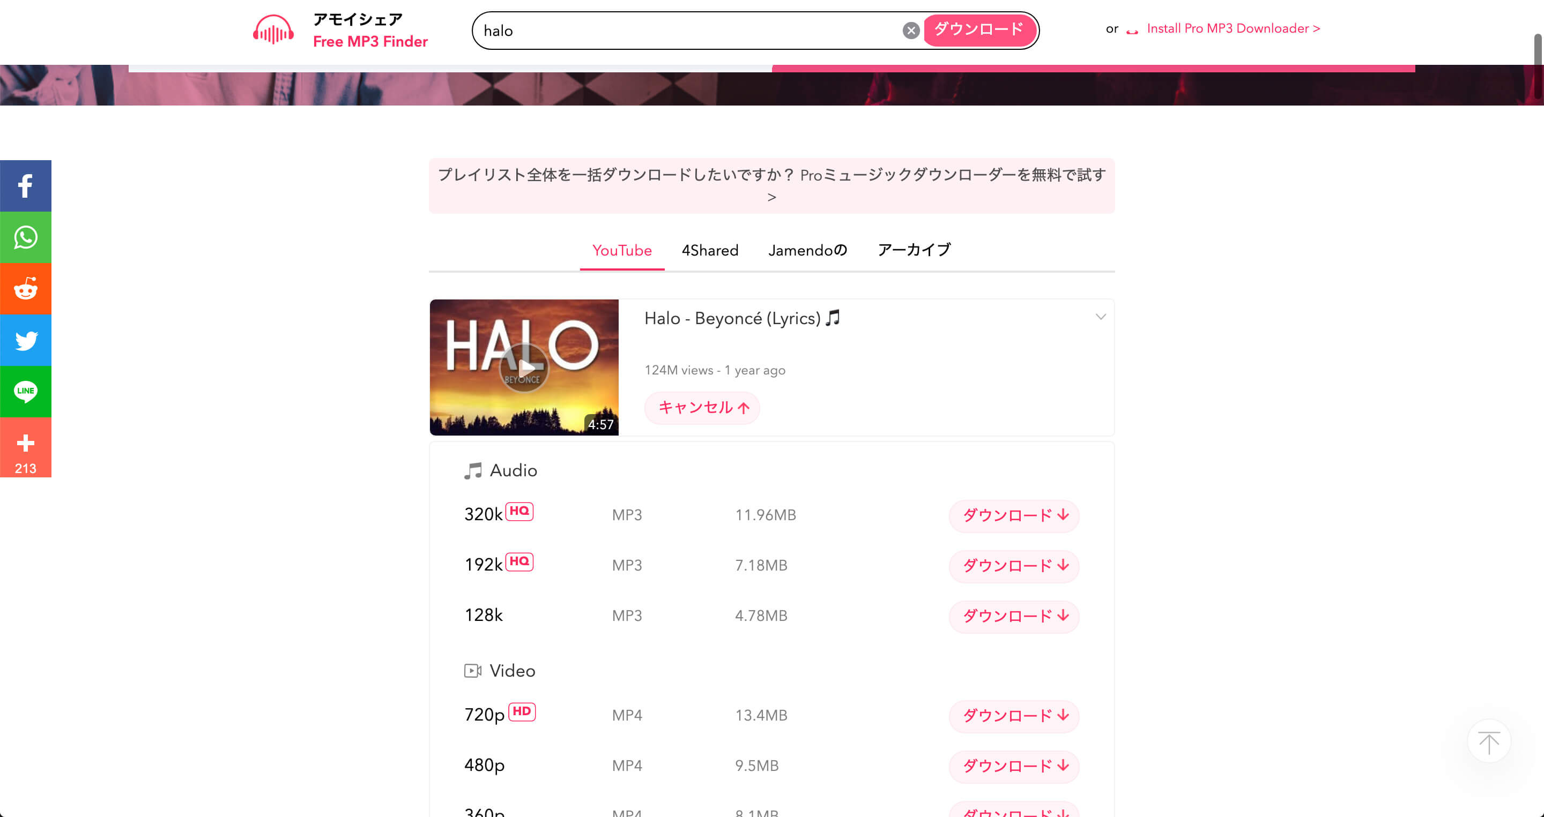Switch to the 4Shared tab
Viewport: 1544px width, 817px height.
tap(710, 250)
